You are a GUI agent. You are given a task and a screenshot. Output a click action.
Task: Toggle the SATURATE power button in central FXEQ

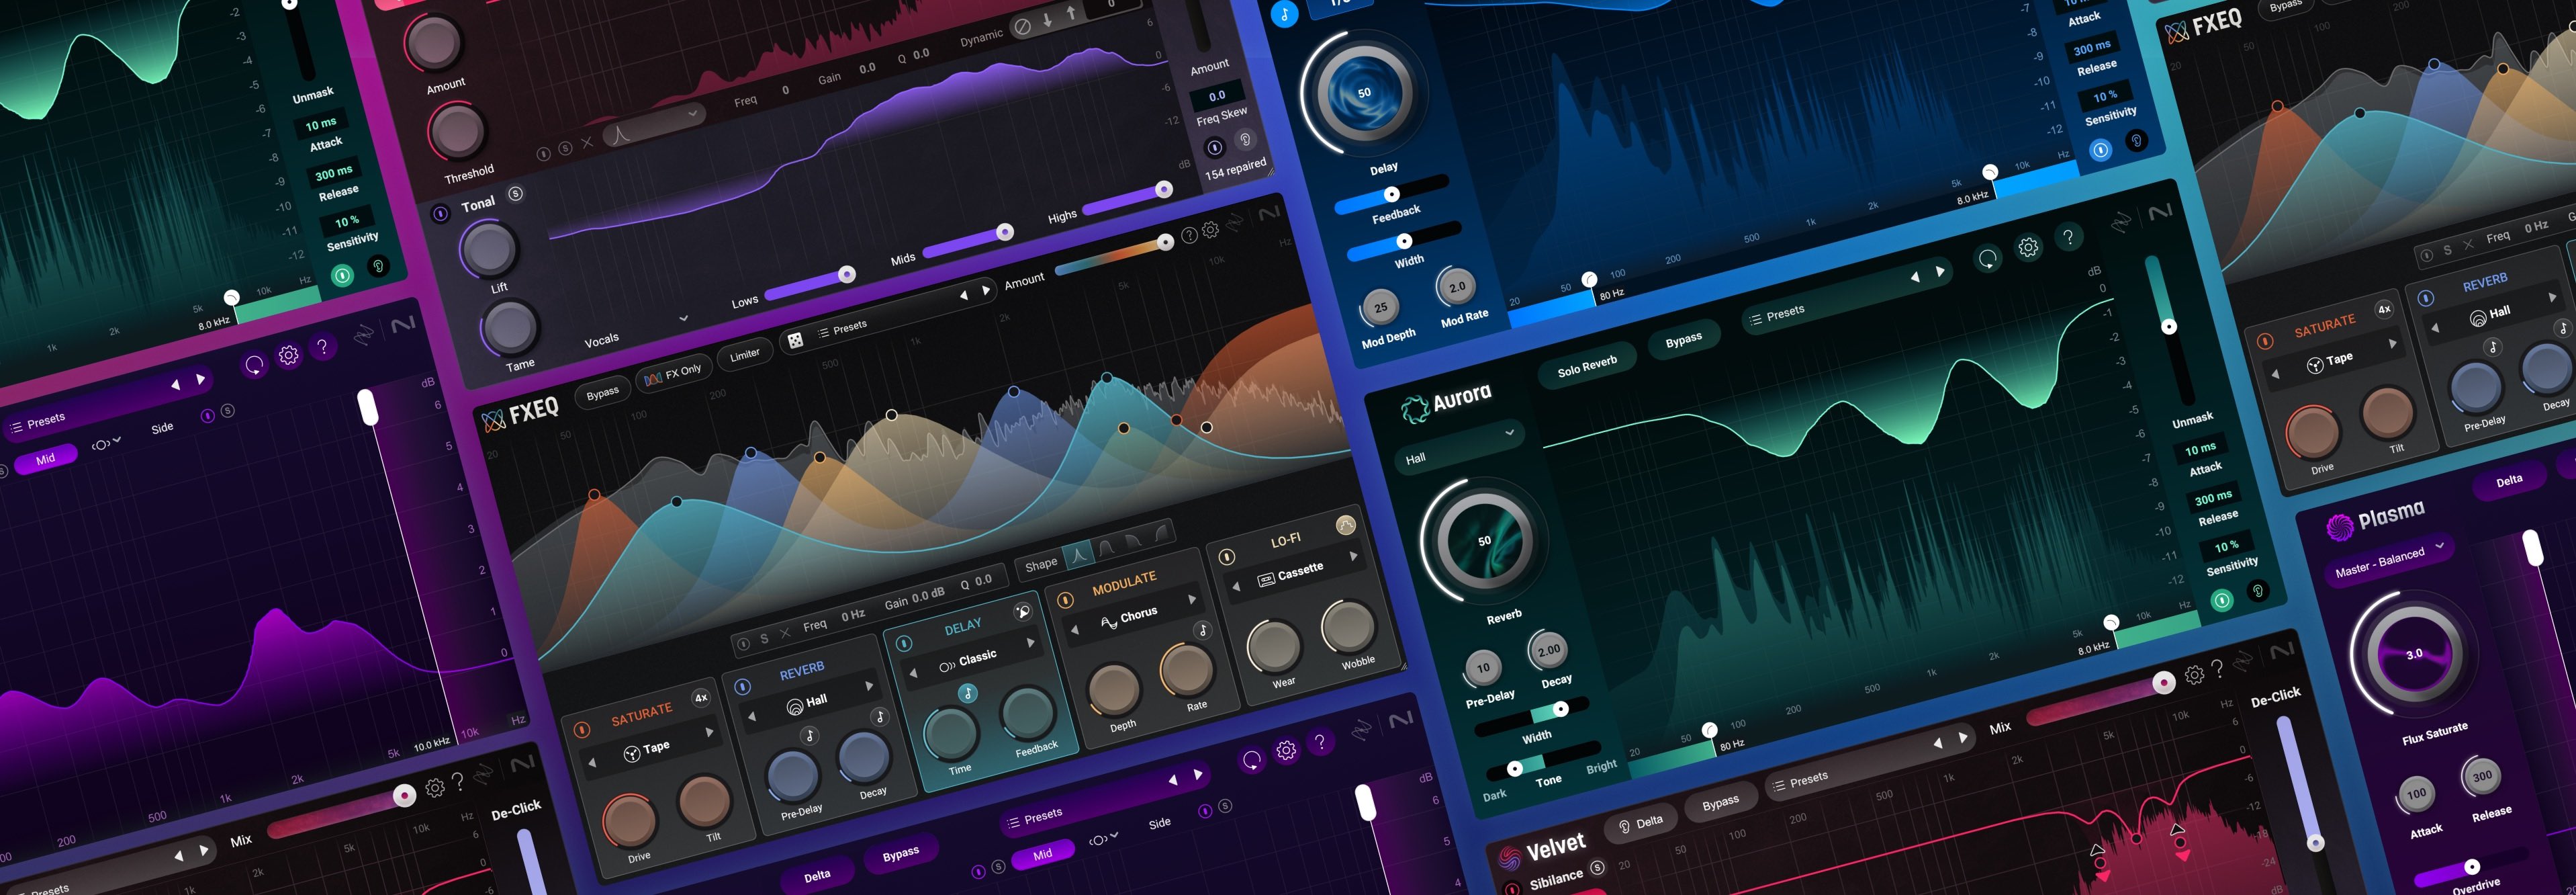[x=581, y=730]
